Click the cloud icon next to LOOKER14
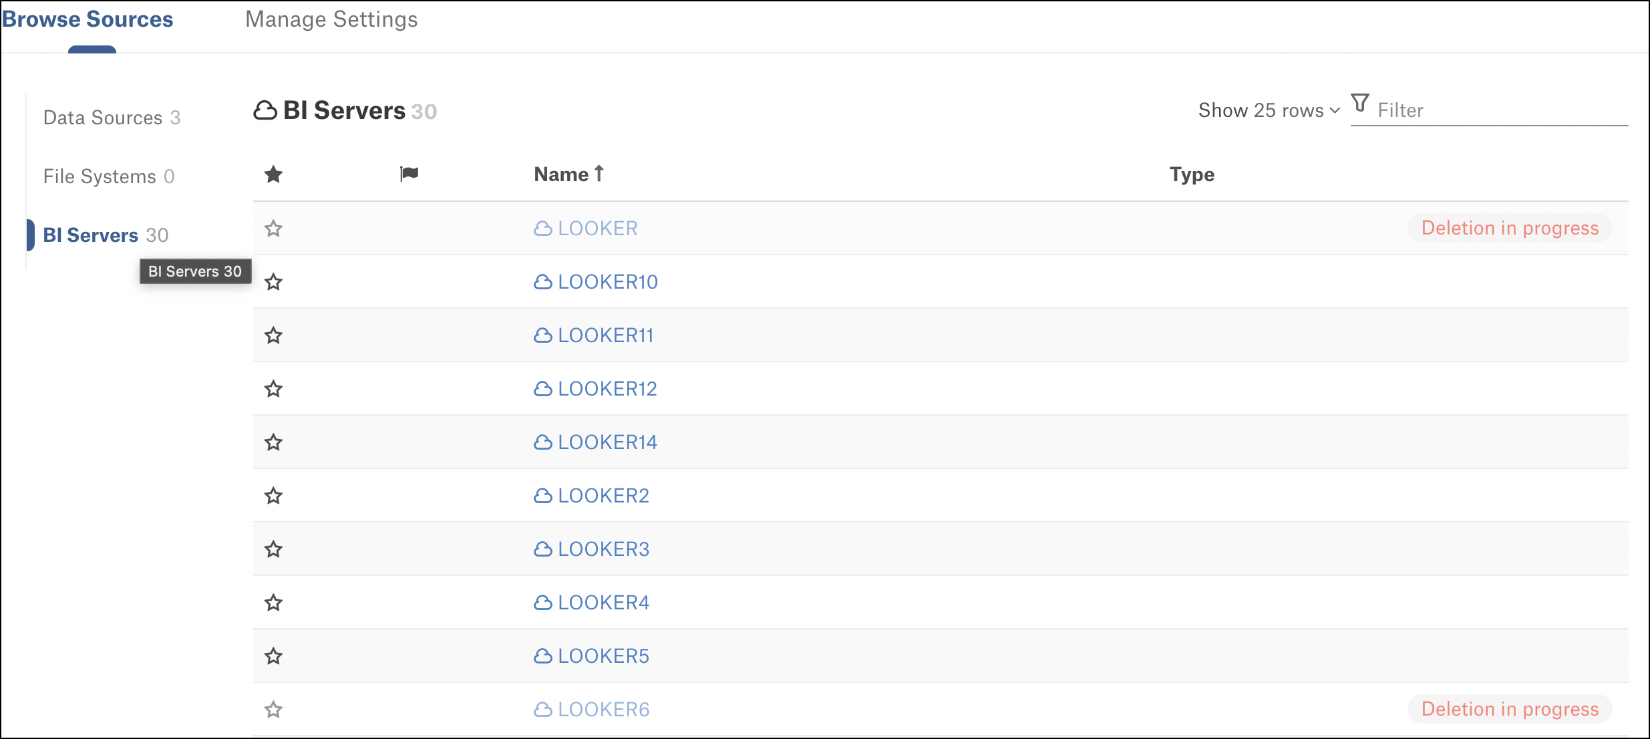The height and width of the screenshot is (739, 1650). click(543, 442)
